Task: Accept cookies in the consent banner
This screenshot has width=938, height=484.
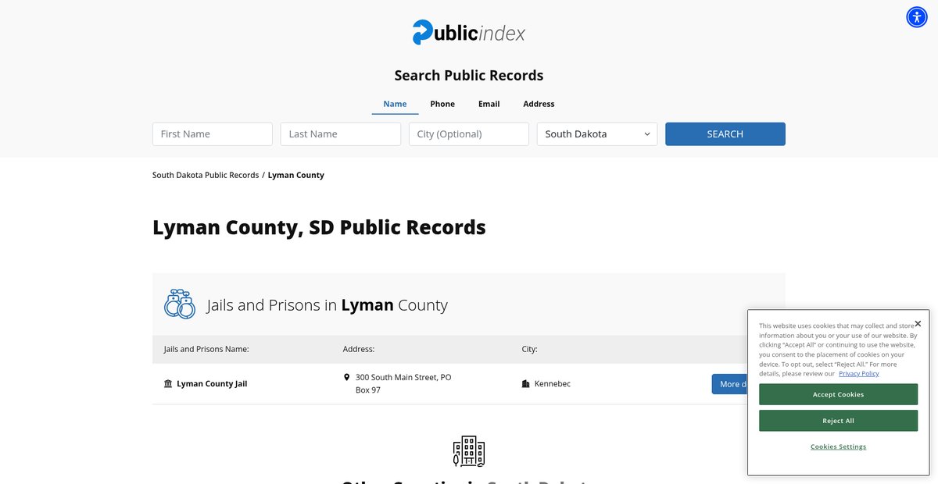Action: tap(838, 394)
